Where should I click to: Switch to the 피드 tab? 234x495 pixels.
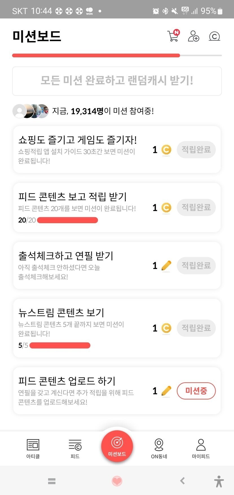(75, 448)
